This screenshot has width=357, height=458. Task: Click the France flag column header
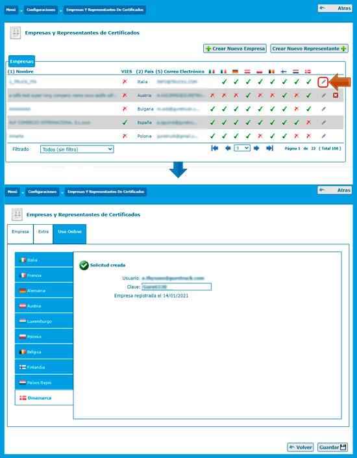point(223,71)
